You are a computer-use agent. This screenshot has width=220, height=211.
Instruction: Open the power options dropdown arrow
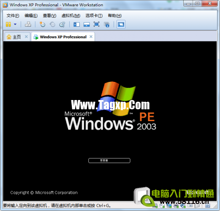(x=15, y=24)
